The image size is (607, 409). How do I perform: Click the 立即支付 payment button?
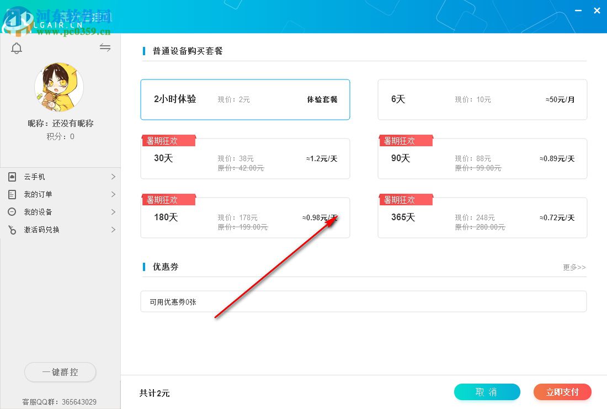(x=562, y=392)
